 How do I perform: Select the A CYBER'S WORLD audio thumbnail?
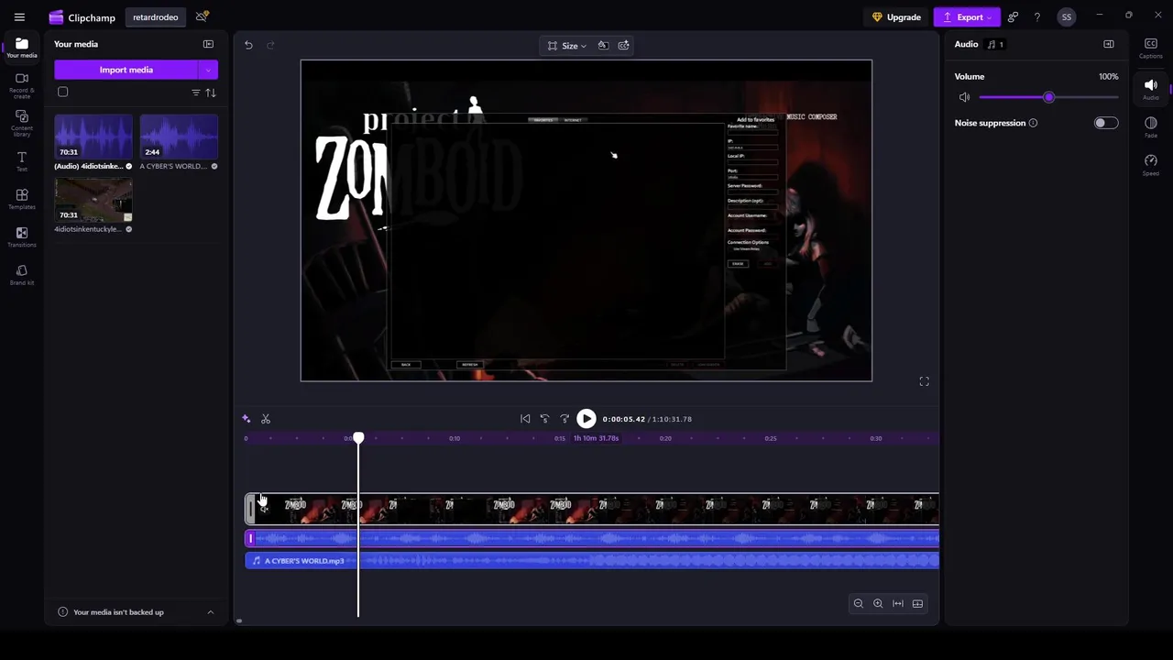click(179, 136)
